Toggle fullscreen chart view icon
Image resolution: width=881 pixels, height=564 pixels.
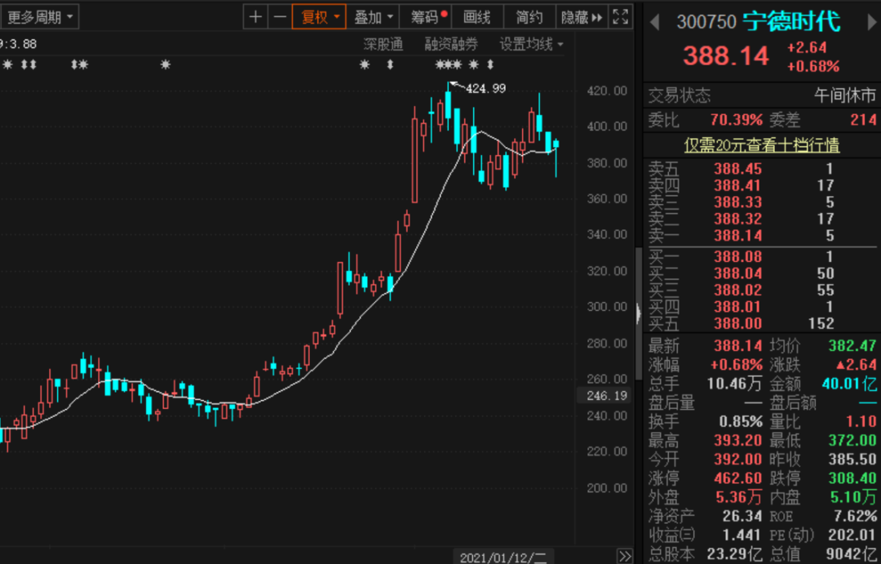point(620,17)
